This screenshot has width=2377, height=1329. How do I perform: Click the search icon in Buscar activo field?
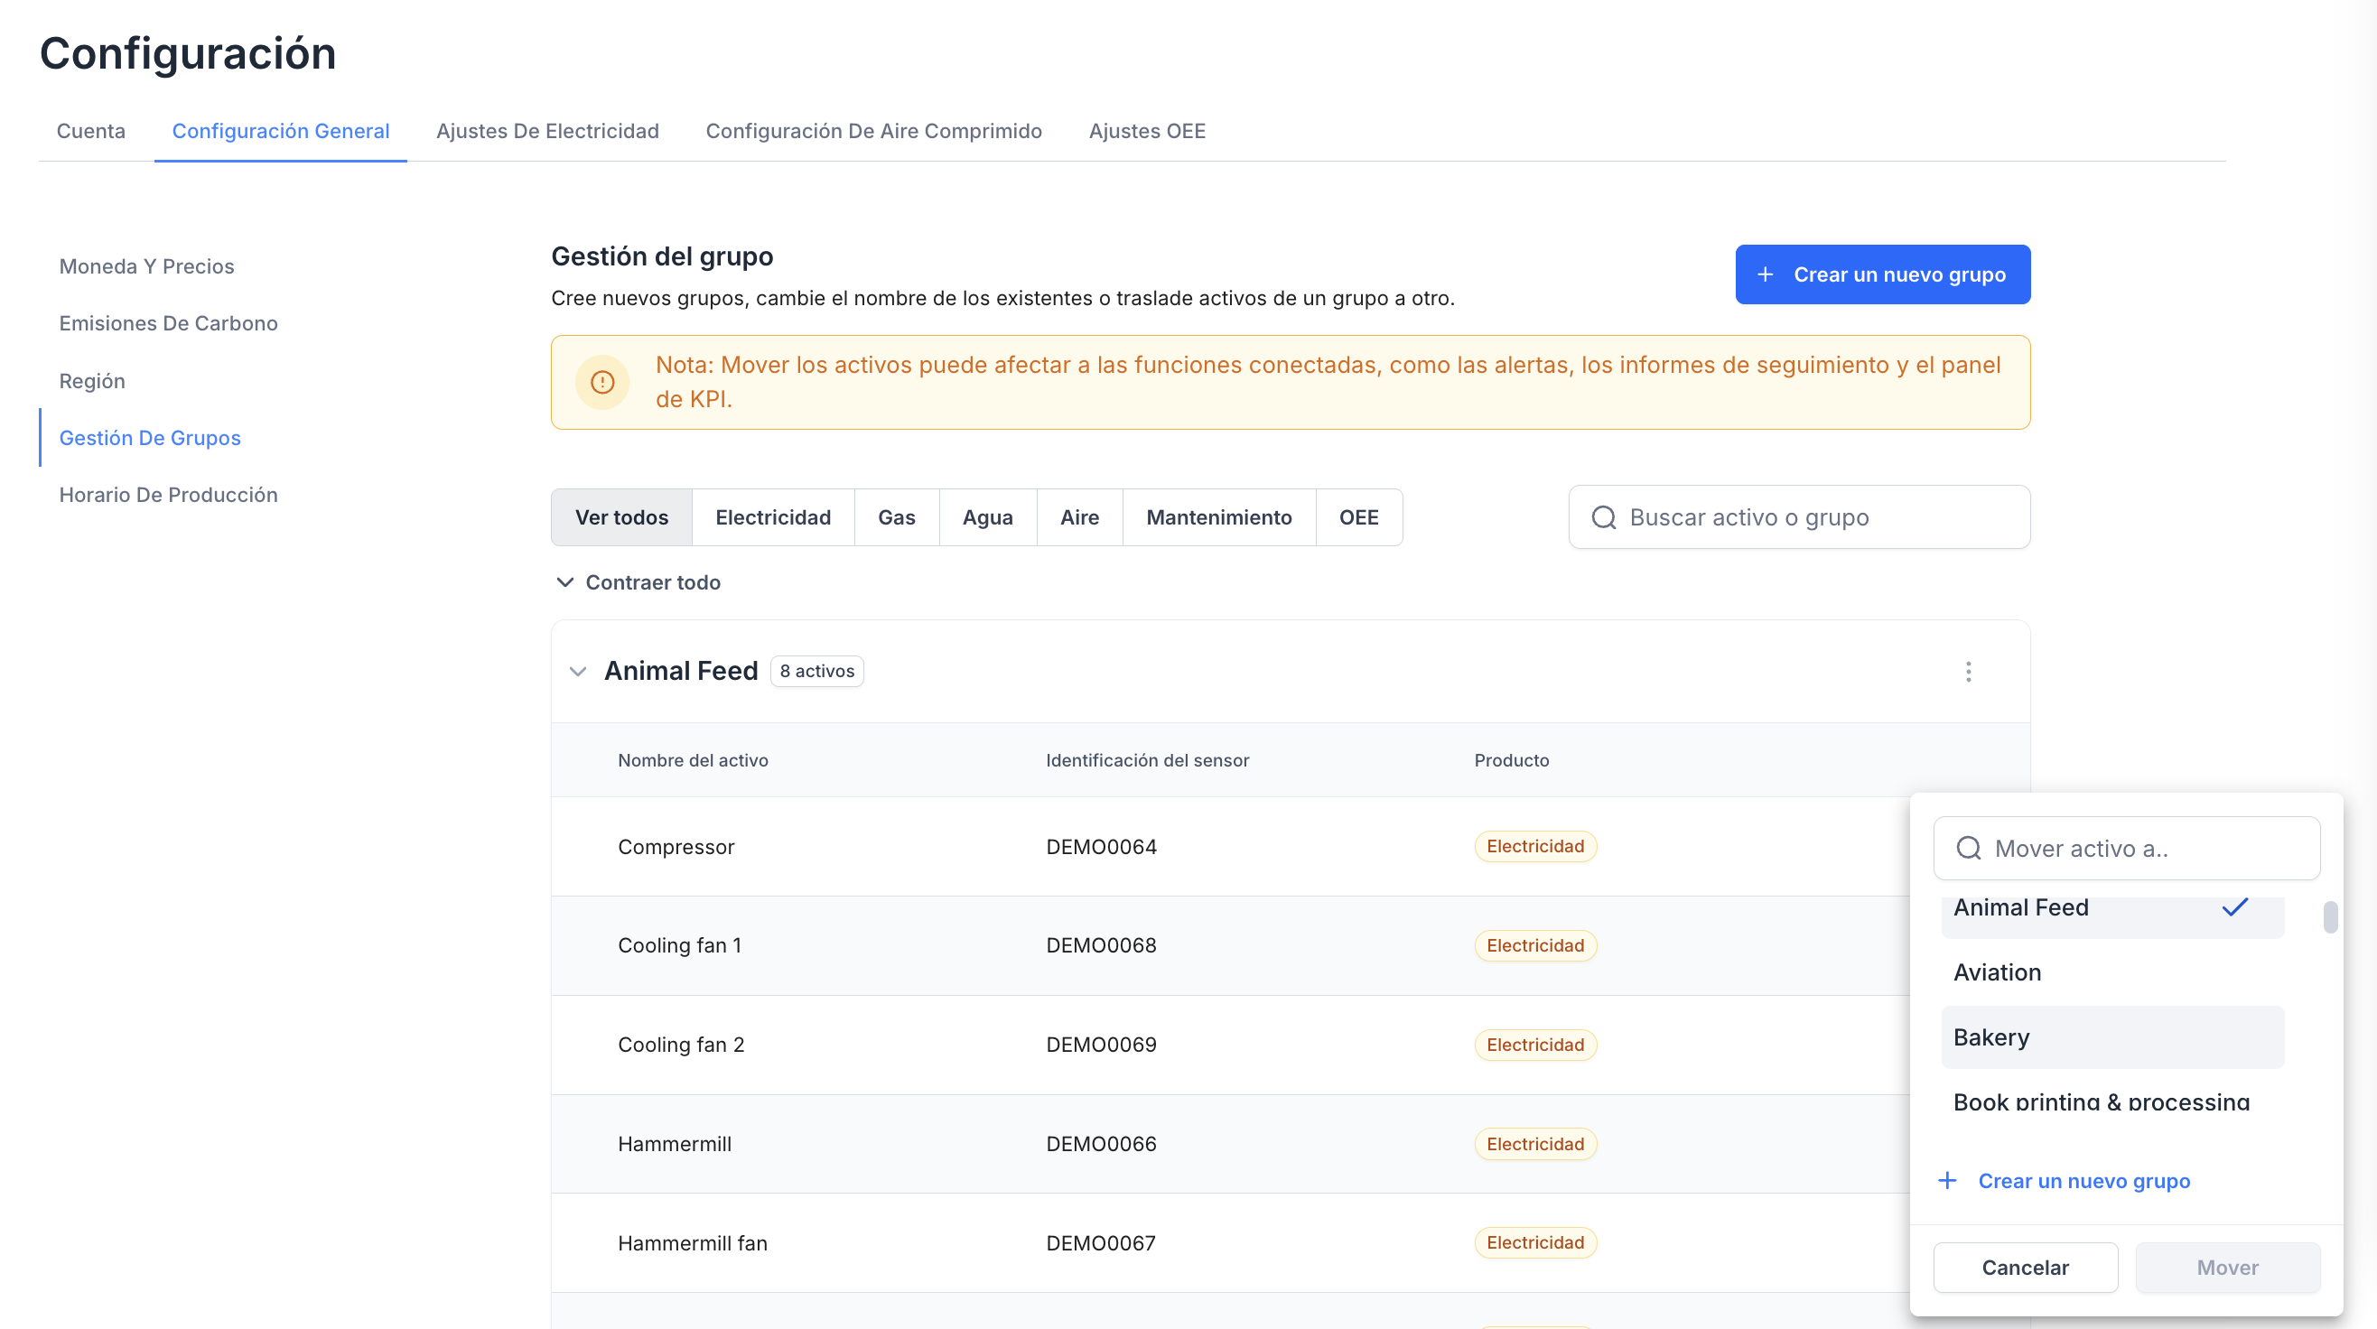[1604, 517]
